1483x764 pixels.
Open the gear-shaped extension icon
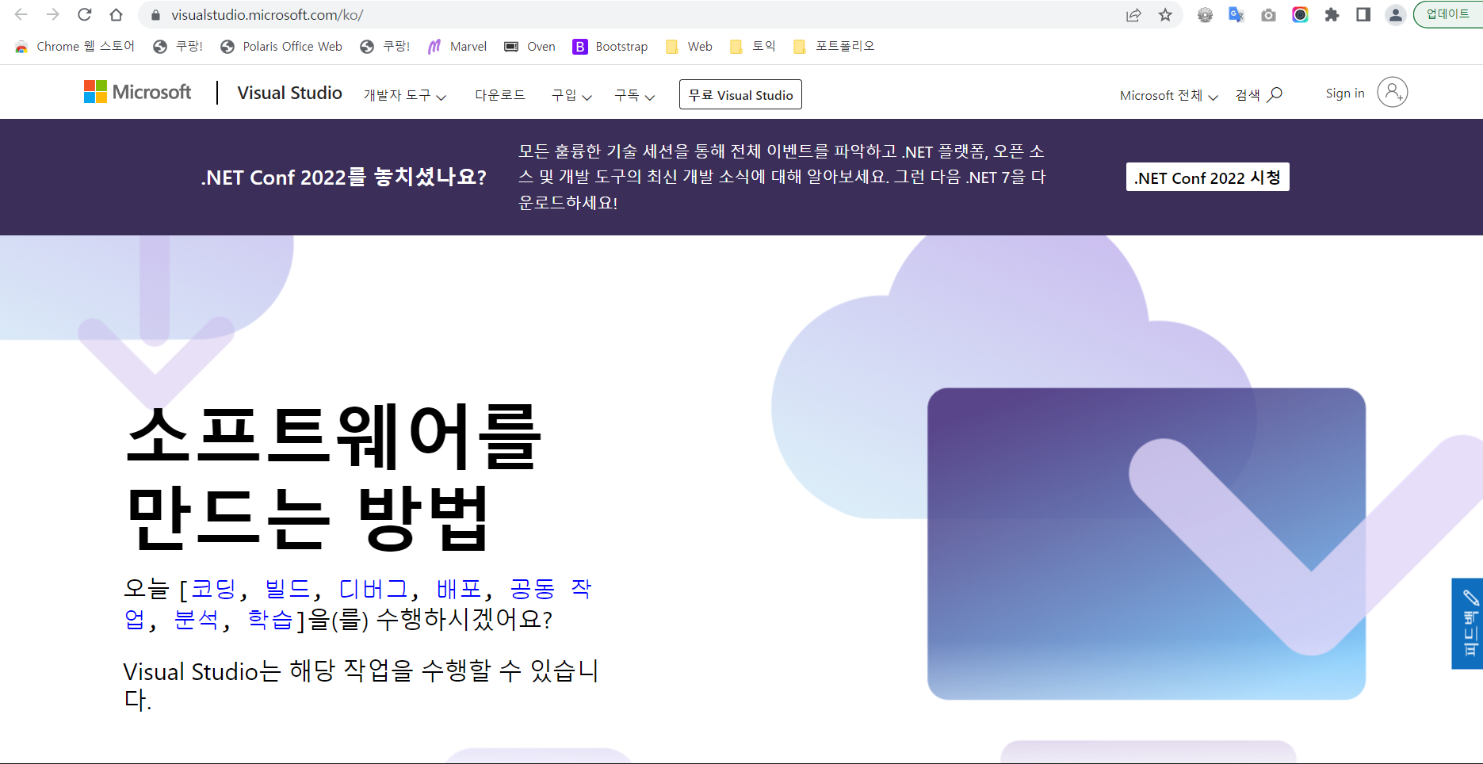pyautogui.click(x=1205, y=15)
